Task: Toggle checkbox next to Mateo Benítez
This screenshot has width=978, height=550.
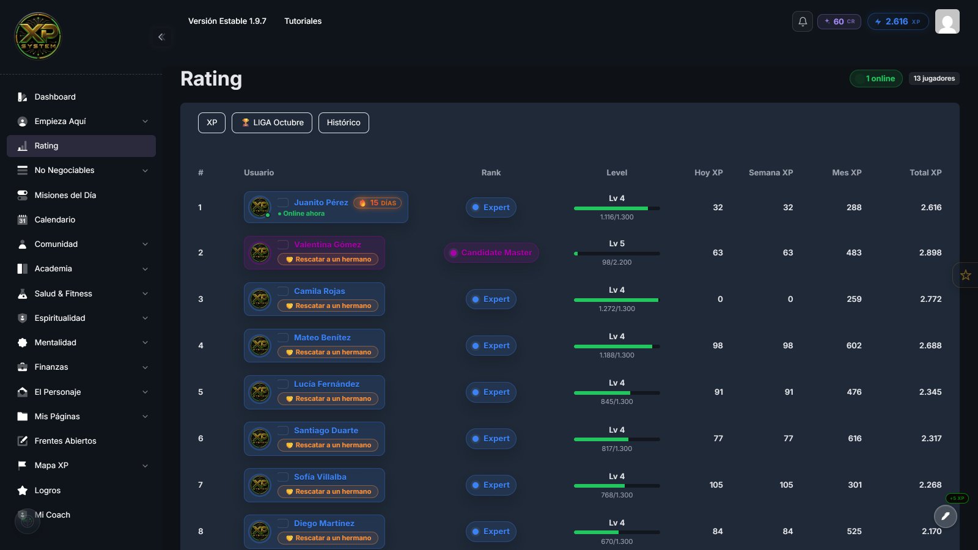Action: point(283,337)
